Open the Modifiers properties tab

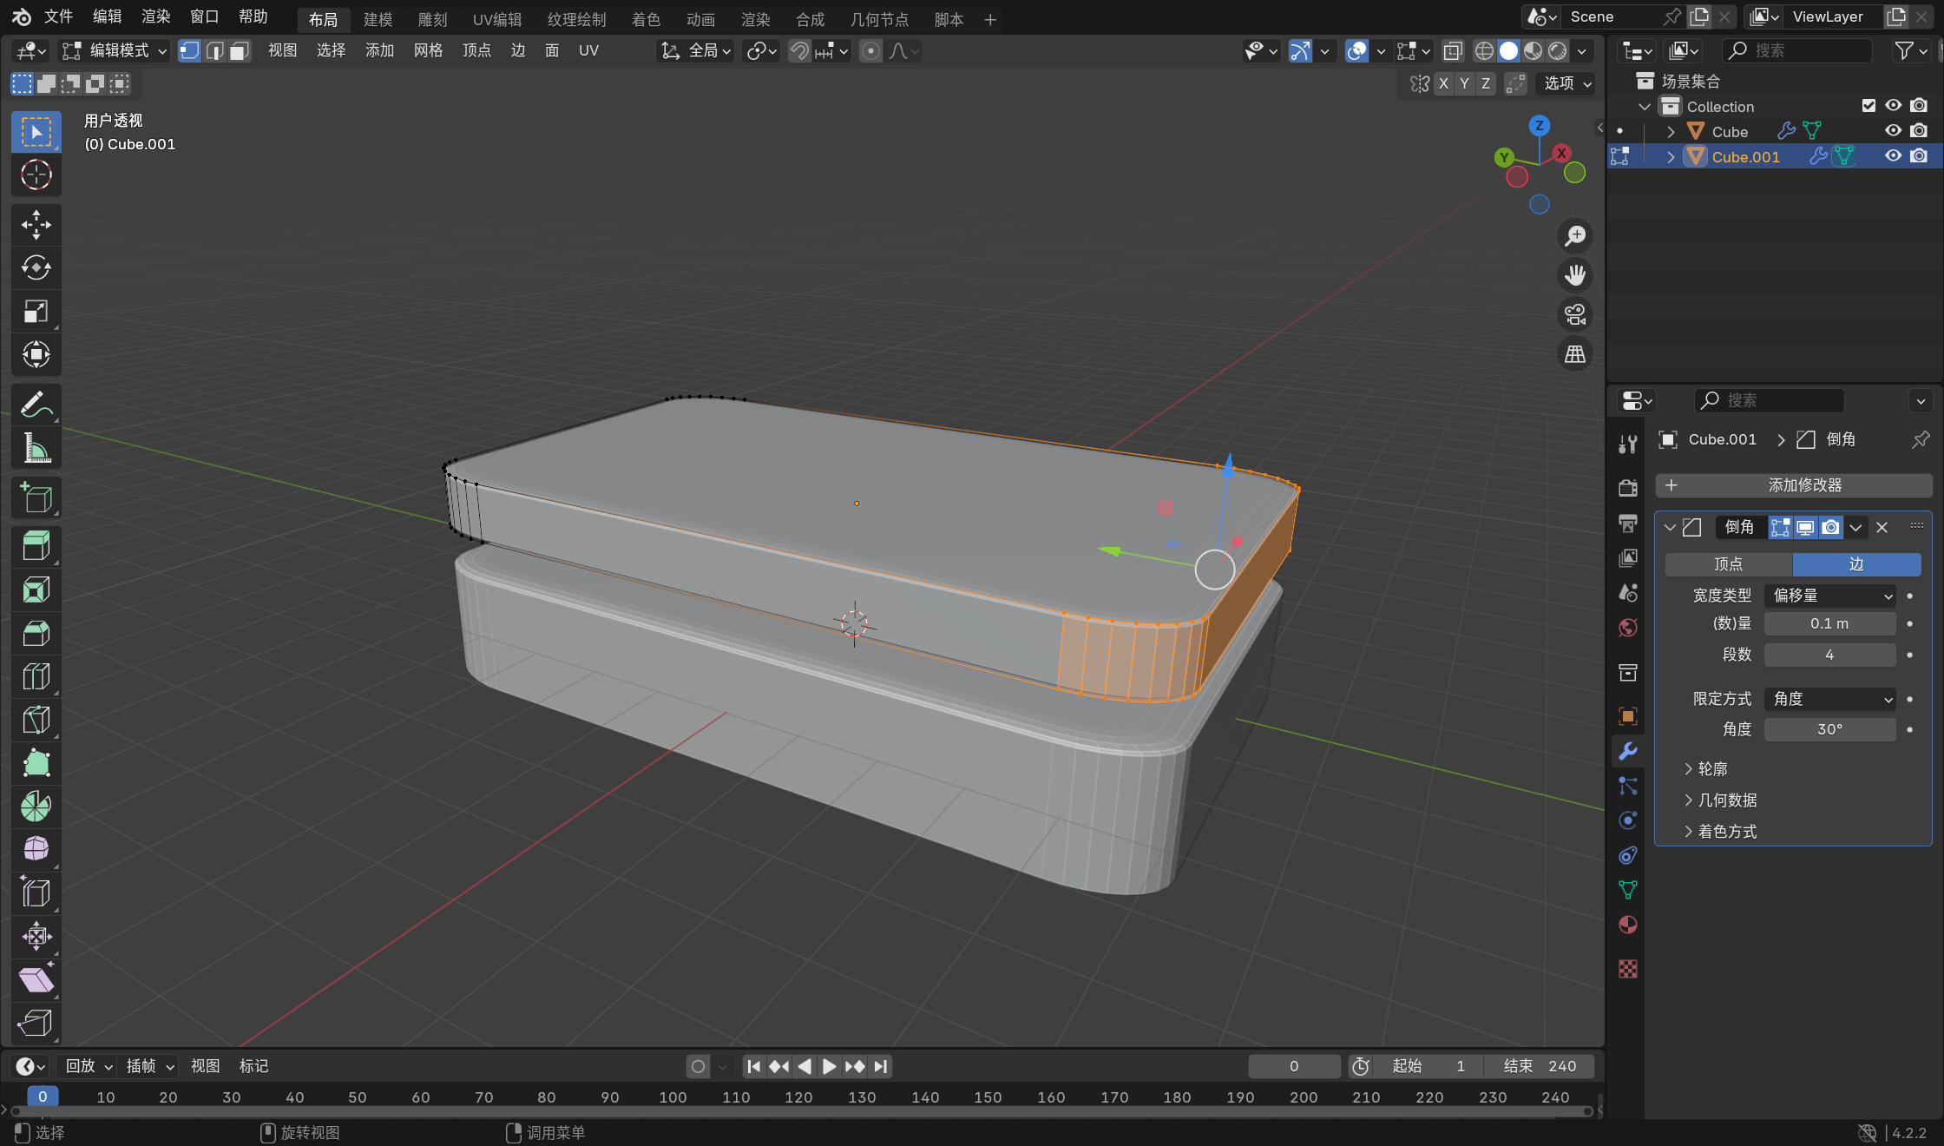1628,751
